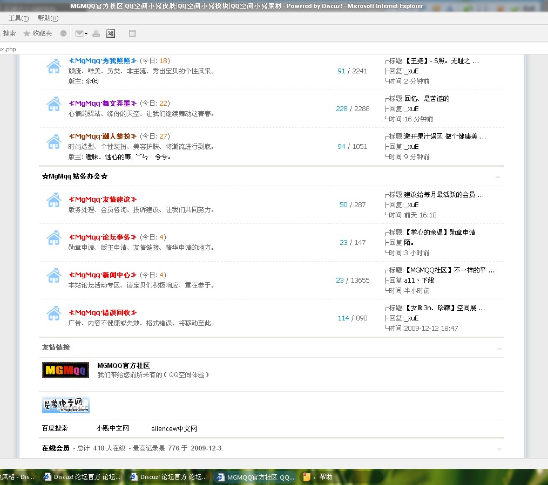Open latest post 回忆、是苦涩的
This screenshot has width=548, height=485.
coord(427,99)
